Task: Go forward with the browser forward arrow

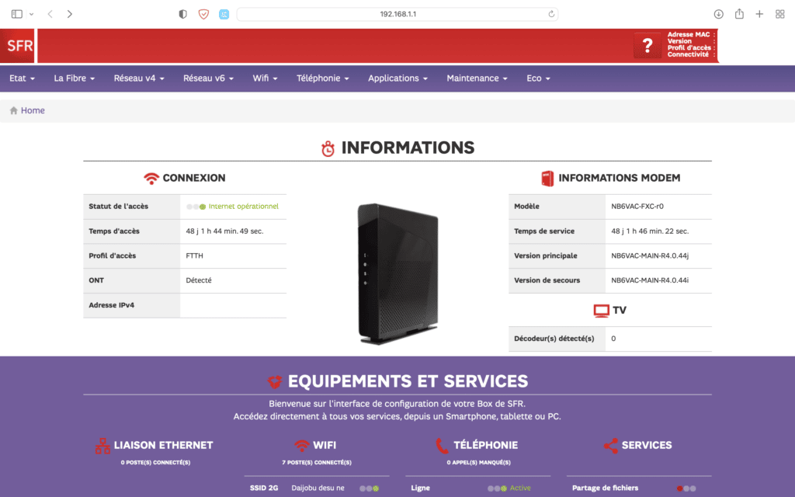Action: coord(70,14)
